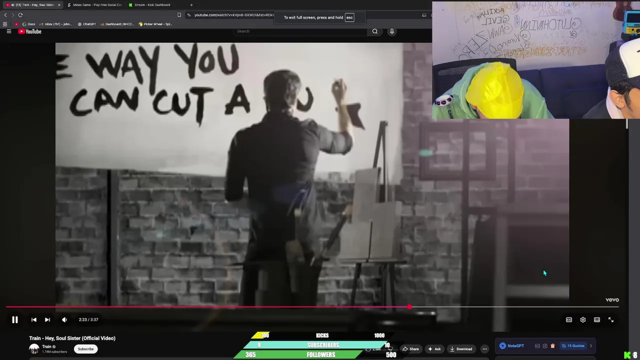Open more actions three-dot menu
The image size is (640, 360).
(x=484, y=349)
